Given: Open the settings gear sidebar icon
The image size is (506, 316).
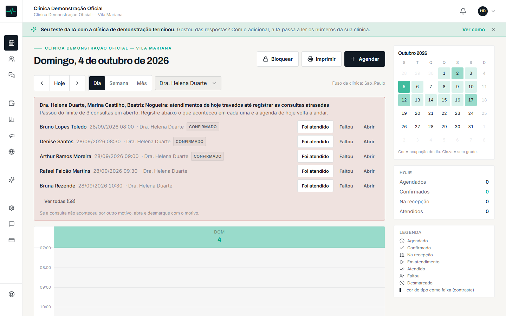Looking at the screenshot, I should (x=12, y=208).
